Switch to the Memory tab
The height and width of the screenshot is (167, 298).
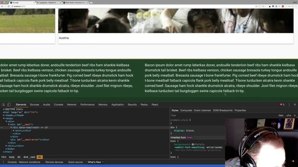103,104
